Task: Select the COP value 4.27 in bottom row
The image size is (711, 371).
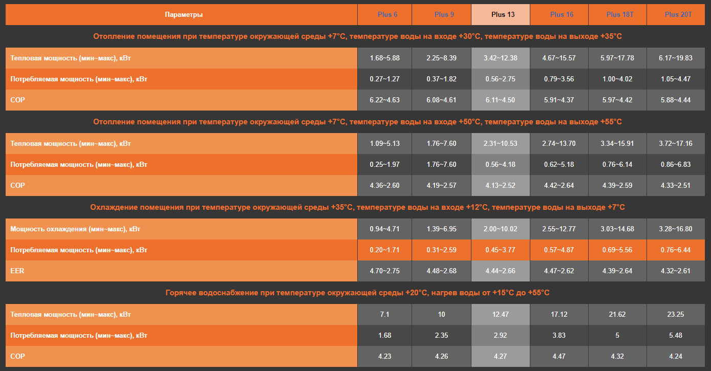Action: 500,356
